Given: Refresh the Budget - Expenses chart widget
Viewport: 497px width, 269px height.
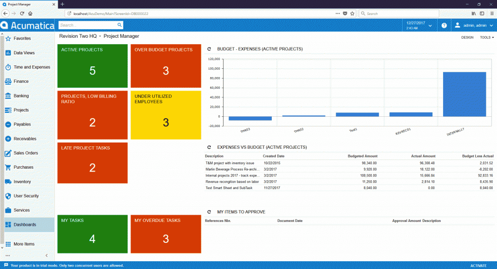Looking at the screenshot, I should click(x=209, y=49).
